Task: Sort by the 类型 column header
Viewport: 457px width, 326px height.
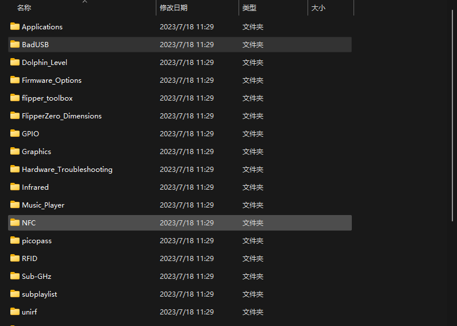Action: pyautogui.click(x=249, y=8)
